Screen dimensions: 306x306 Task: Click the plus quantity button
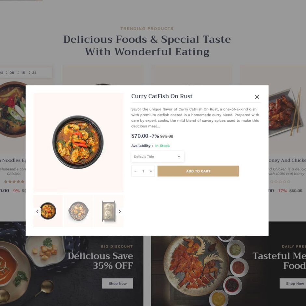(151, 171)
